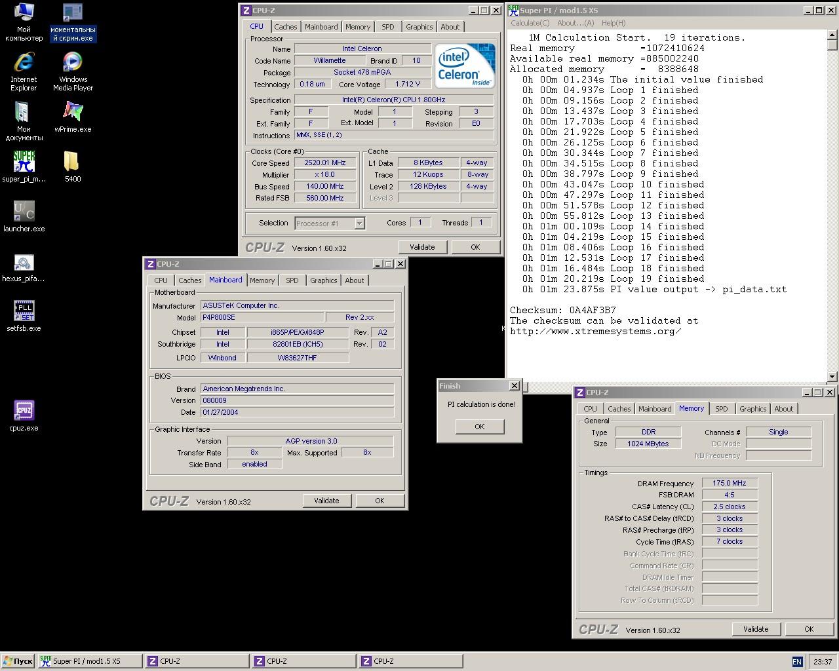Click Validate in the CPU-Z Mainboard window
Viewport: 839px width, 671px height.
click(x=326, y=501)
